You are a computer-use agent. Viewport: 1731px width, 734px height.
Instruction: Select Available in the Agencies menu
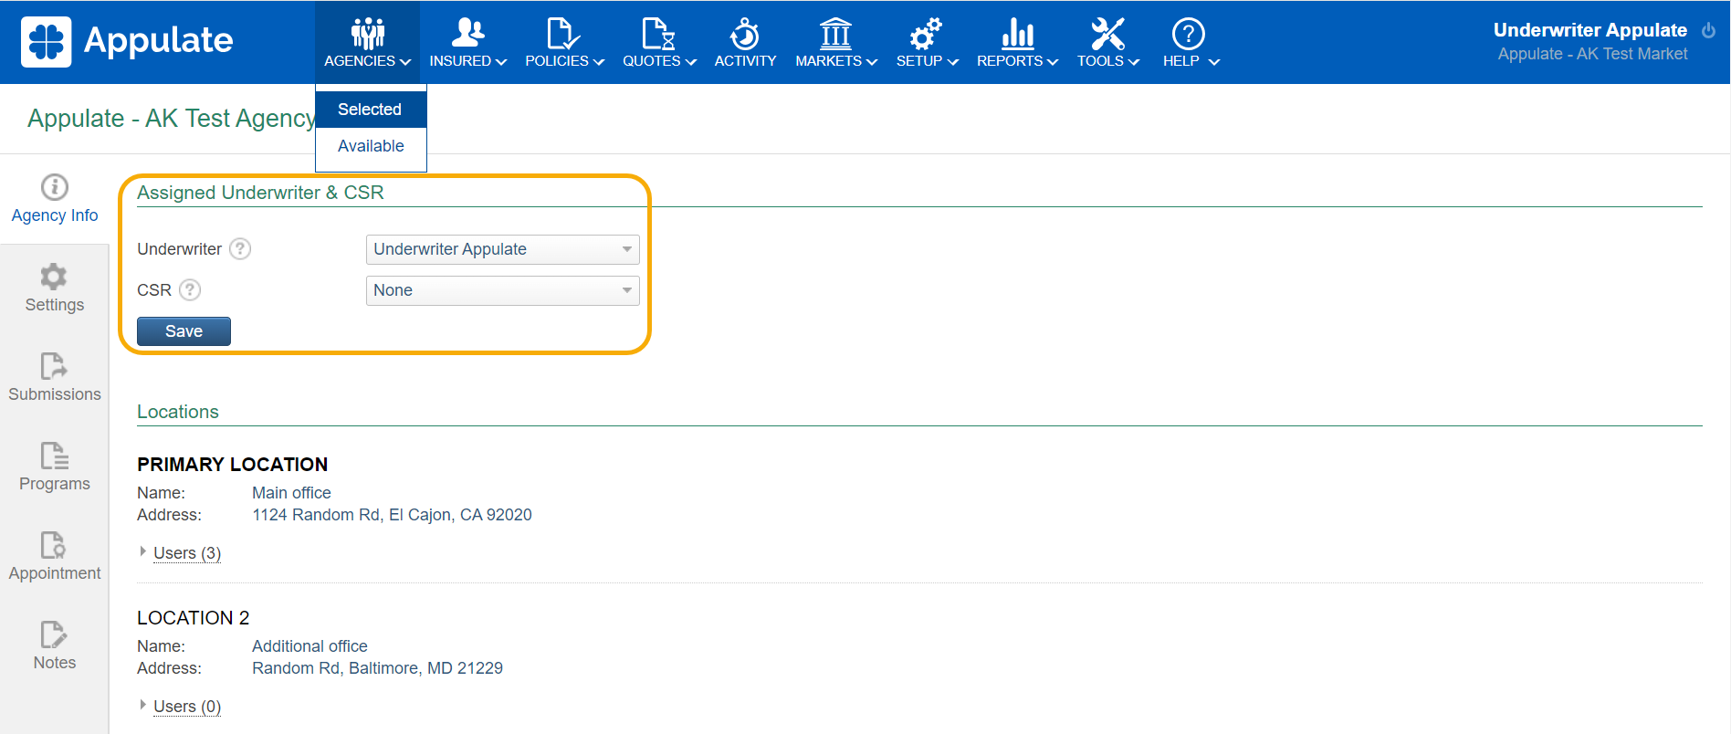[x=371, y=146]
